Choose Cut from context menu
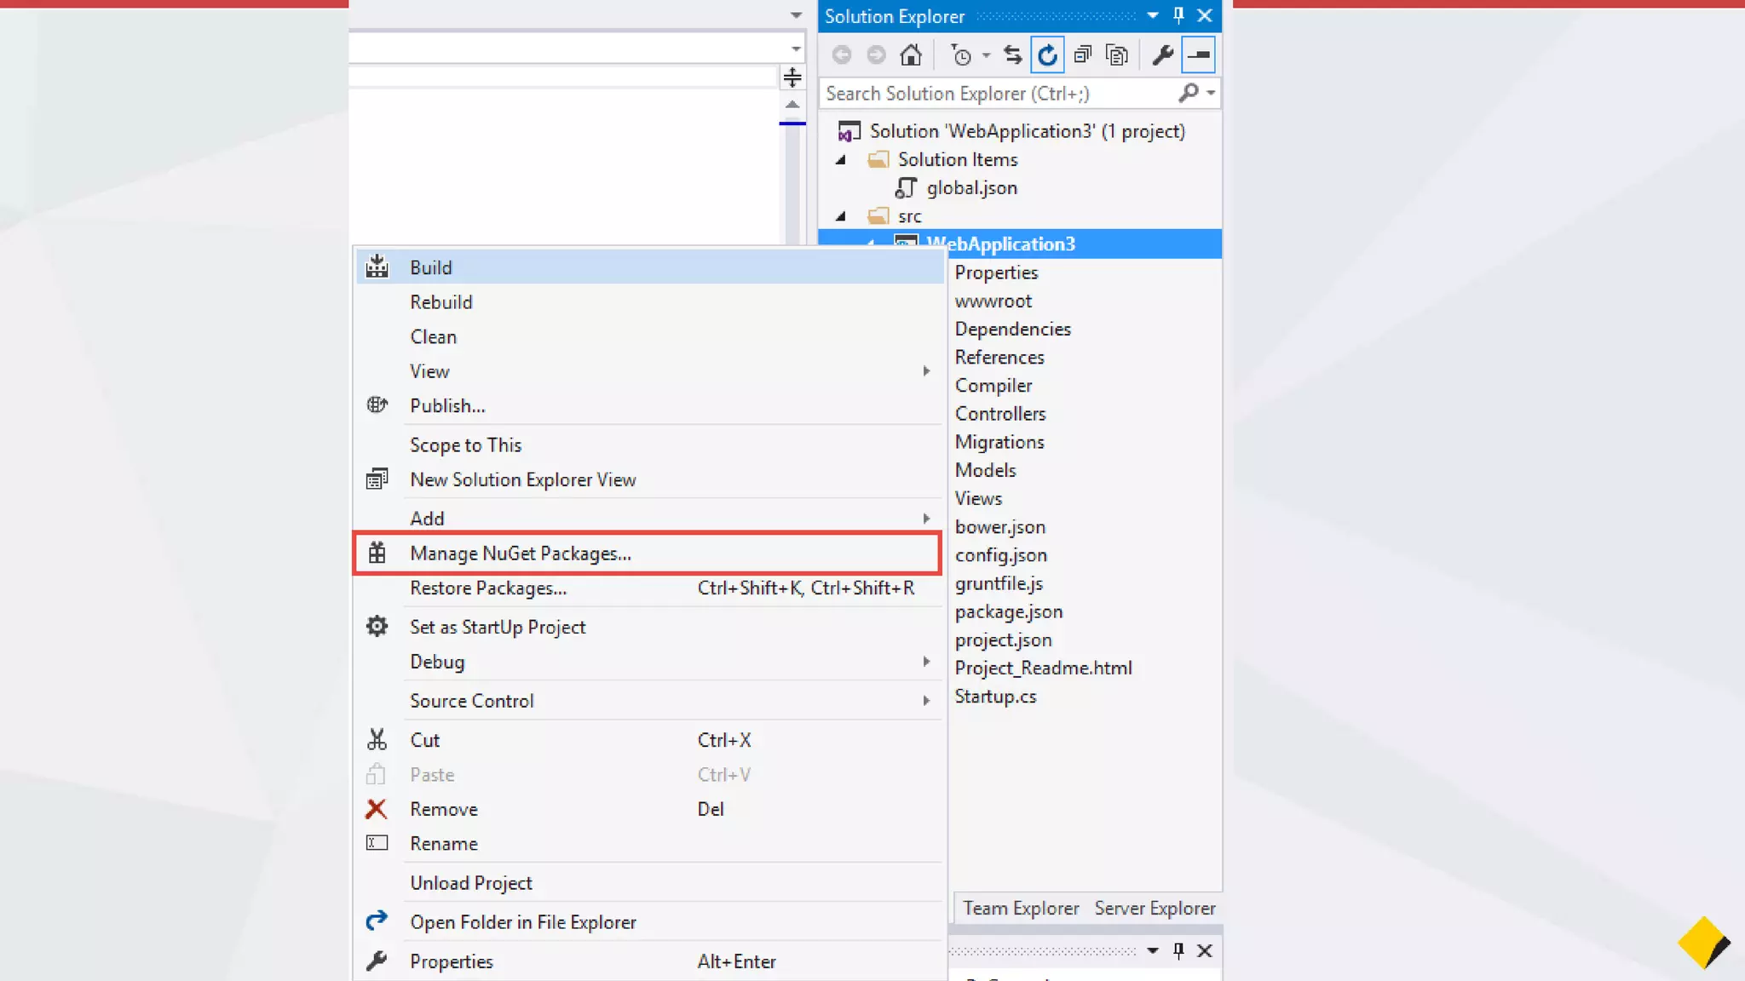 pyautogui.click(x=649, y=740)
